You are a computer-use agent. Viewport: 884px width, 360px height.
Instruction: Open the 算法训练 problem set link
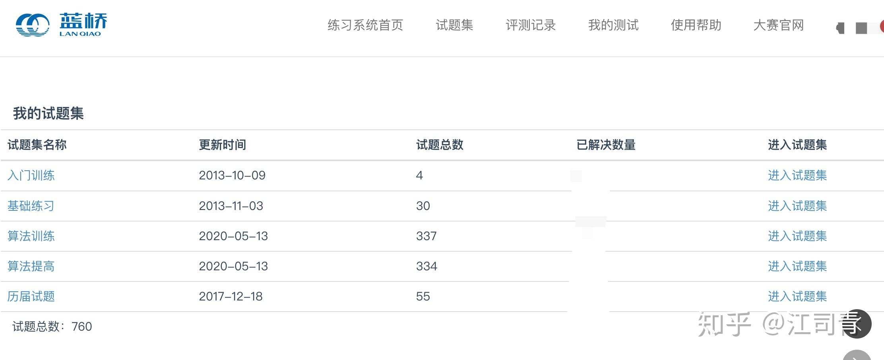click(31, 236)
